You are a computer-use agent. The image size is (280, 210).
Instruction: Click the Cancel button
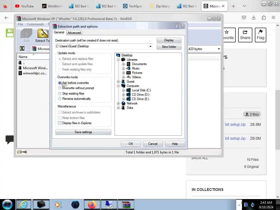(x=153, y=144)
